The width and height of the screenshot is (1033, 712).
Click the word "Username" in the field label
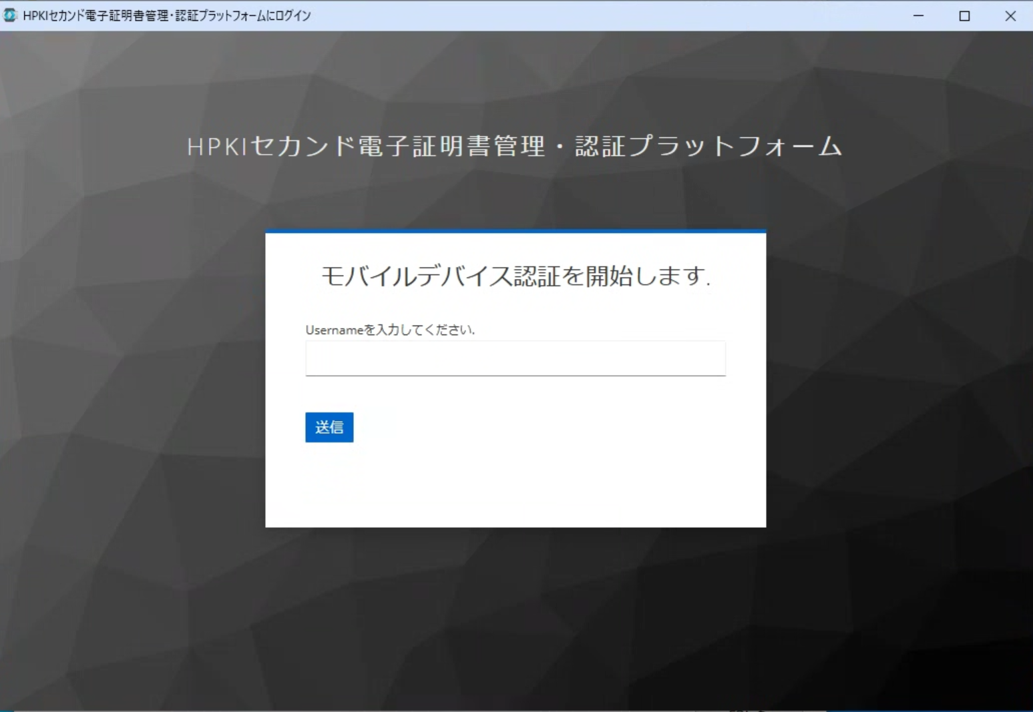[x=334, y=330]
